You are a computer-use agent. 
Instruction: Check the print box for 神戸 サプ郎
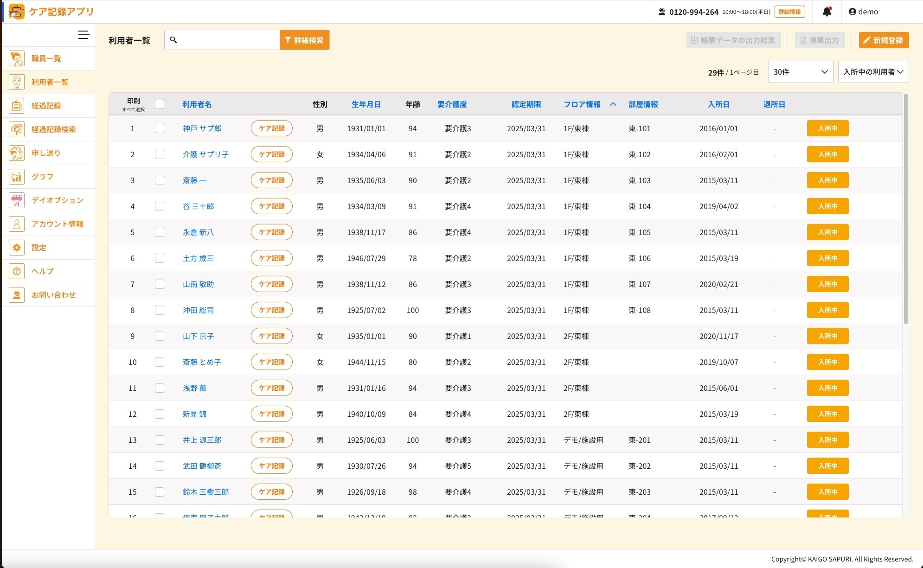(x=160, y=128)
